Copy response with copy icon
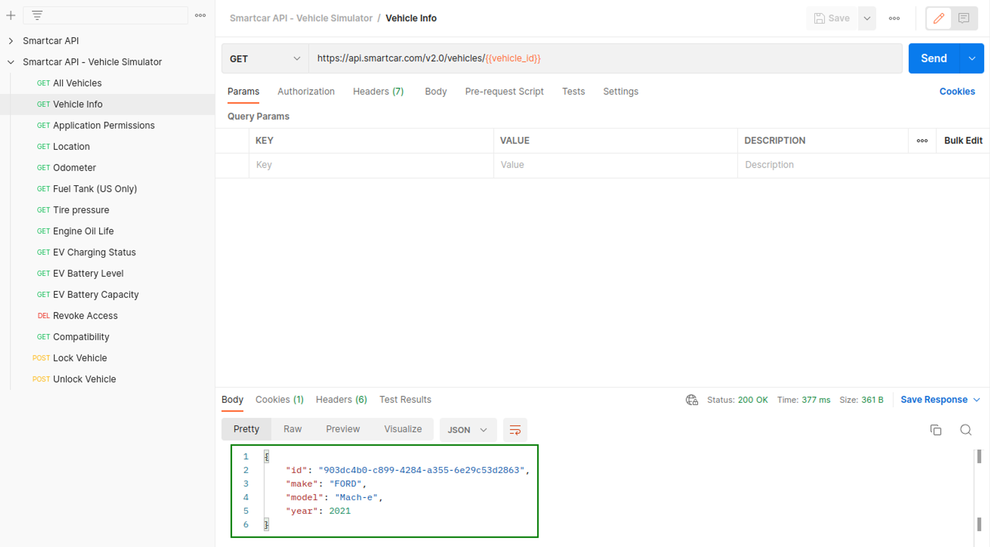The height and width of the screenshot is (547, 990). (x=936, y=430)
